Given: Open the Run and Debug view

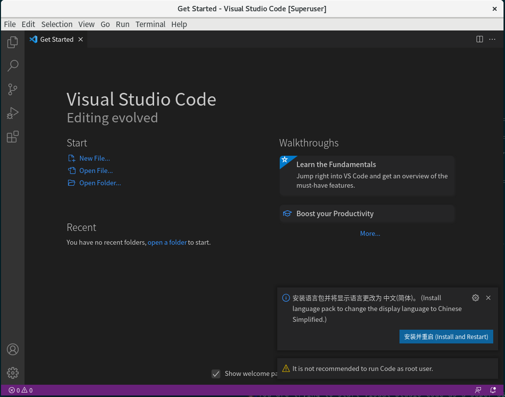Looking at the screenshot, I should 13,113.
